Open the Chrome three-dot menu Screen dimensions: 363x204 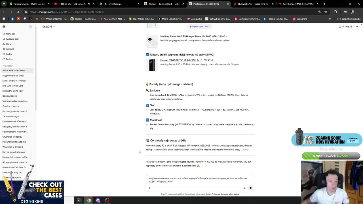tap(359, 12)
